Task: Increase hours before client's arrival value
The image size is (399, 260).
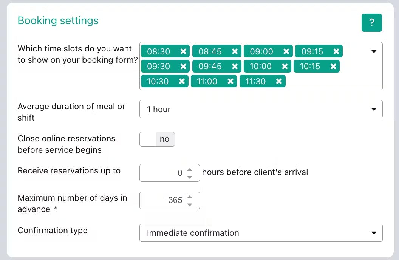Action: click(190, 170)
